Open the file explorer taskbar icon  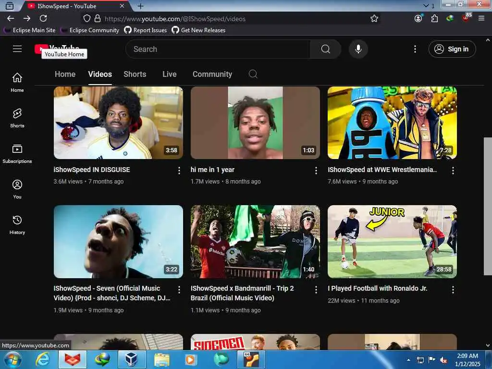tap(161, 359)
